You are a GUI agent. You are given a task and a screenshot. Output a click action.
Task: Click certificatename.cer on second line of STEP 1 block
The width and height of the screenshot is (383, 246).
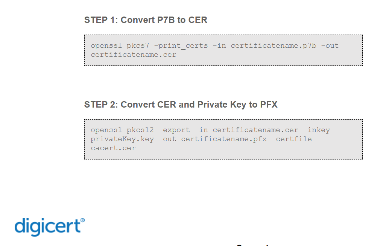tap(134, 55)
